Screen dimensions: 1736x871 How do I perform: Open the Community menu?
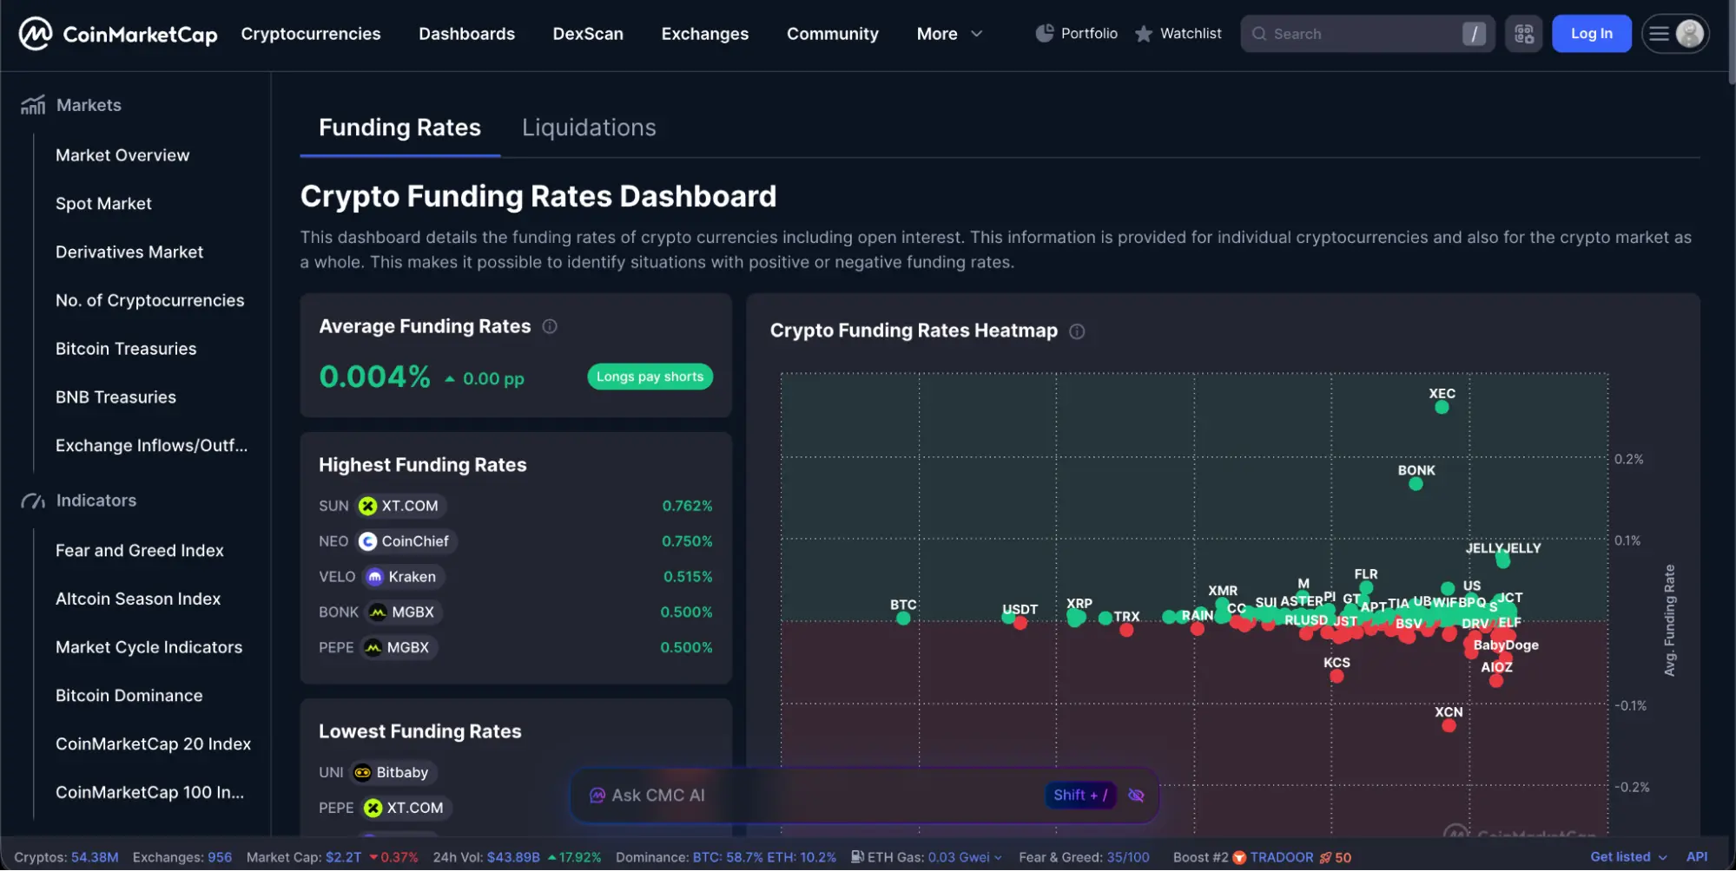tap(832, 34)
